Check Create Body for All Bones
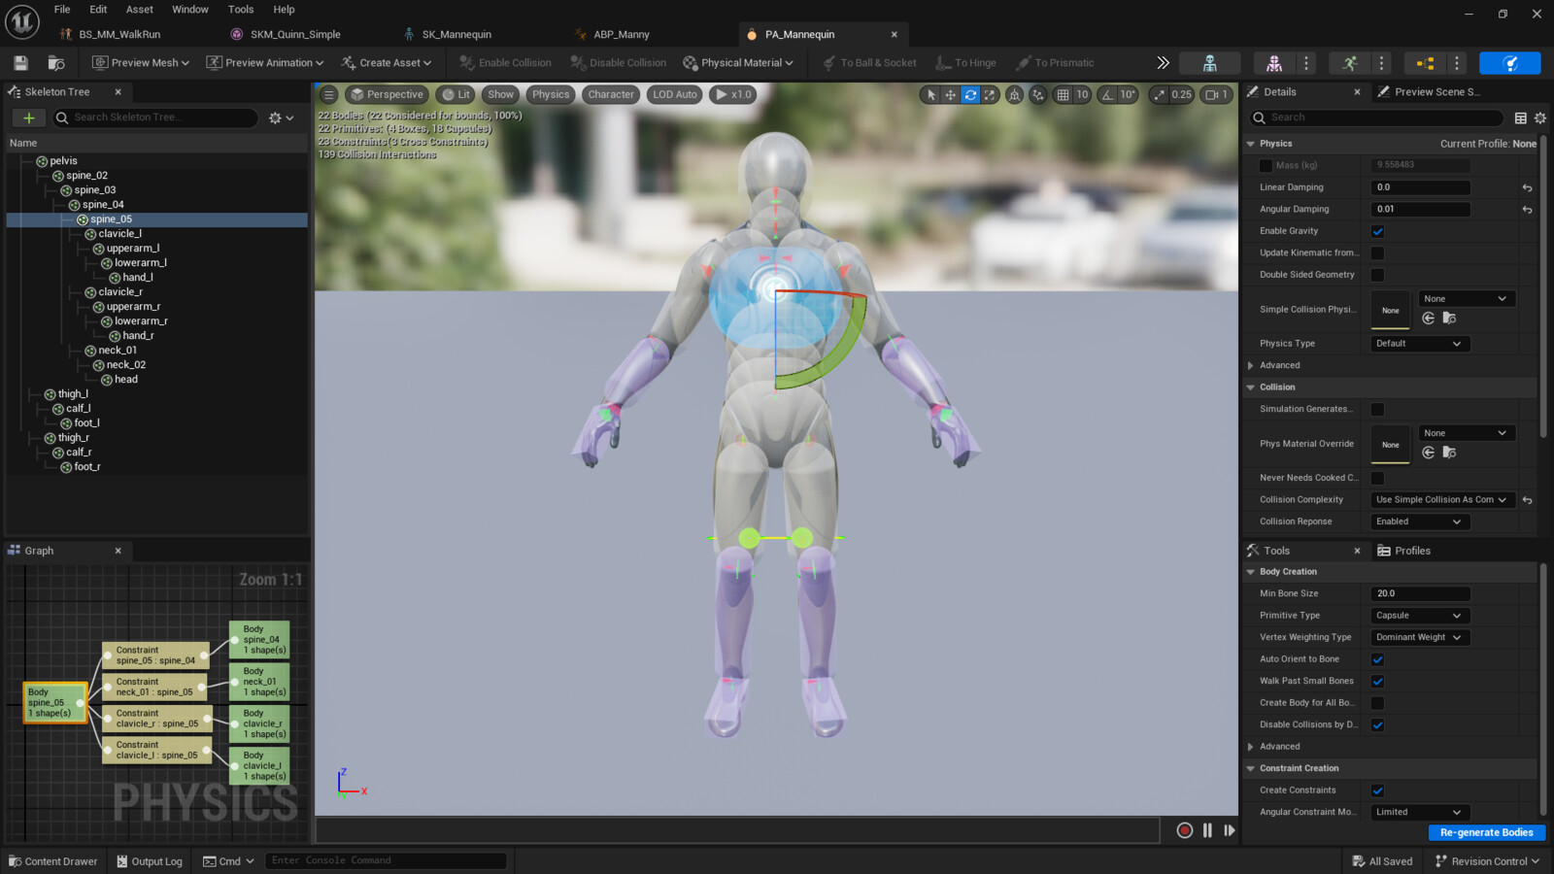 tap(1377, 703)
